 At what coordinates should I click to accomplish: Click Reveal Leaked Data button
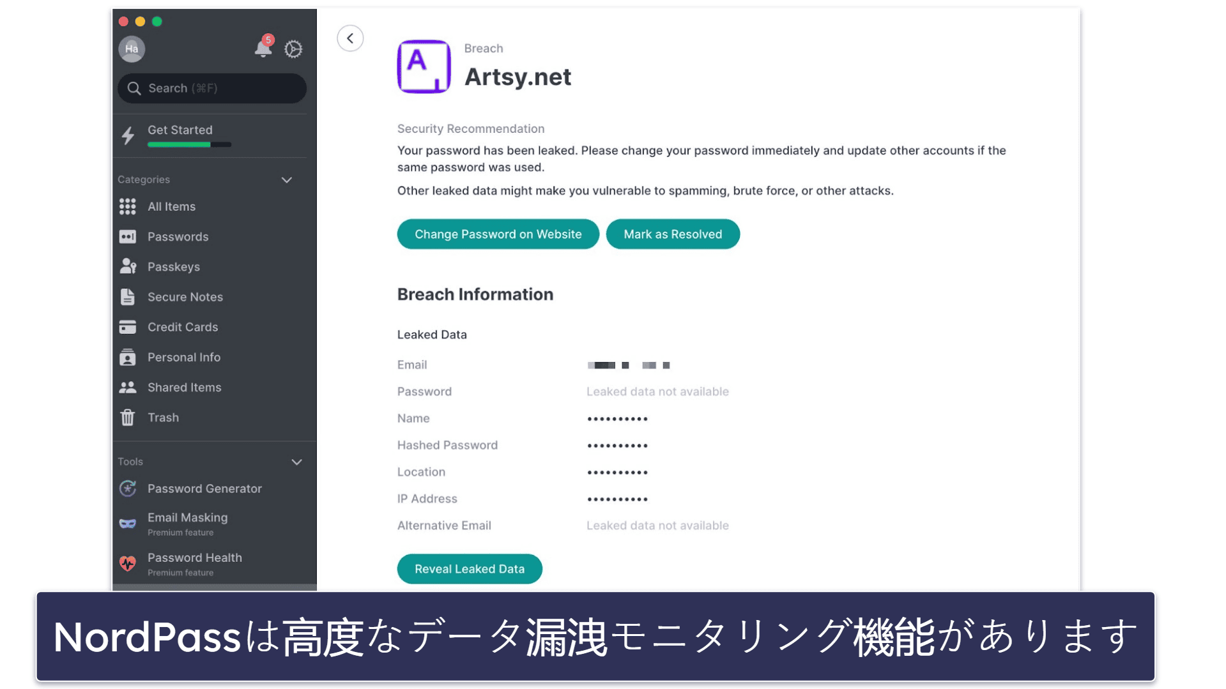470,569
